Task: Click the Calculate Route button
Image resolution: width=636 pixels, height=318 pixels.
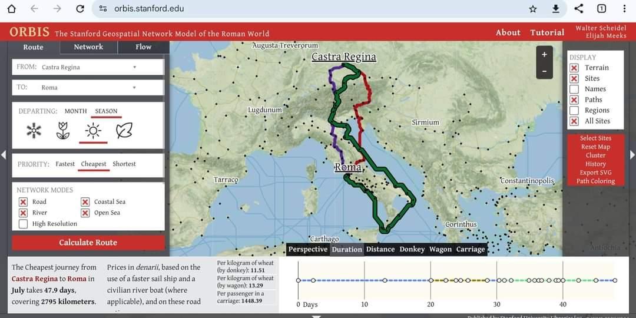Action: click(88, 243)
